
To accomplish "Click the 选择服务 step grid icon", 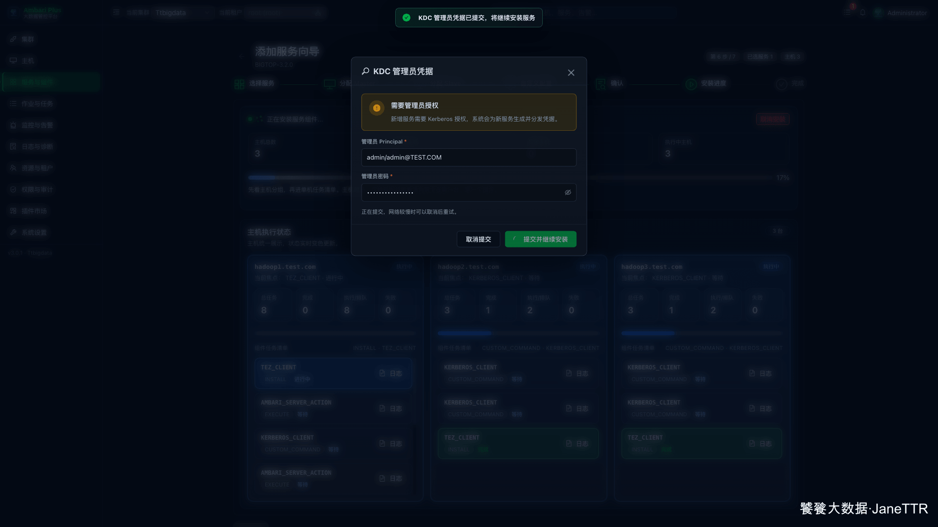I will click(239, 84).
